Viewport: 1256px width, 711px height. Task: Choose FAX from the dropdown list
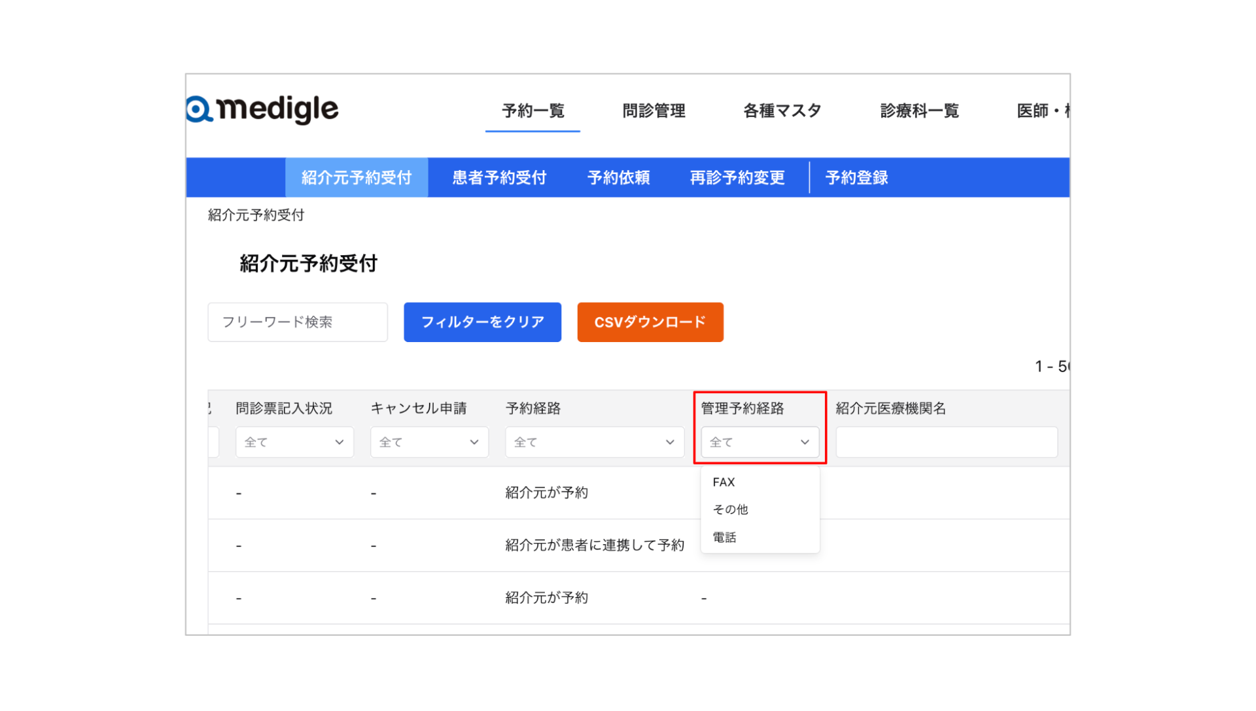(x=724, y=482)
